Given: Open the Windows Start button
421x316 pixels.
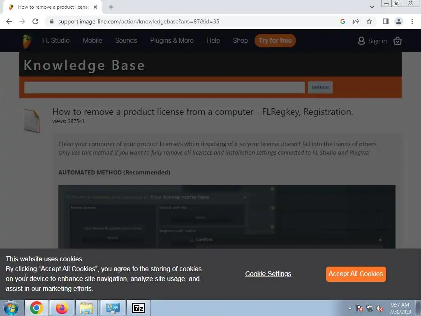Looking at the screenshot, I should (x=11, y=308).
